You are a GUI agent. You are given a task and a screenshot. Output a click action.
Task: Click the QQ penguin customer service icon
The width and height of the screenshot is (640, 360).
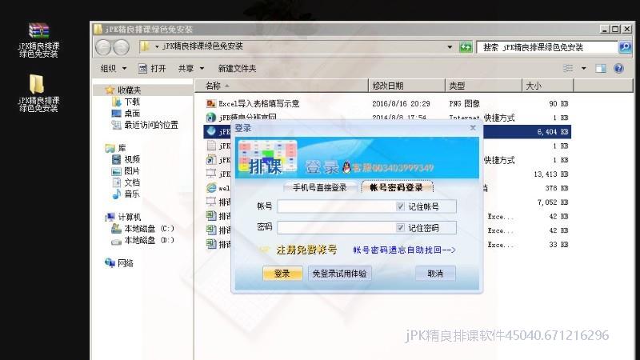(x=346, y=166)
